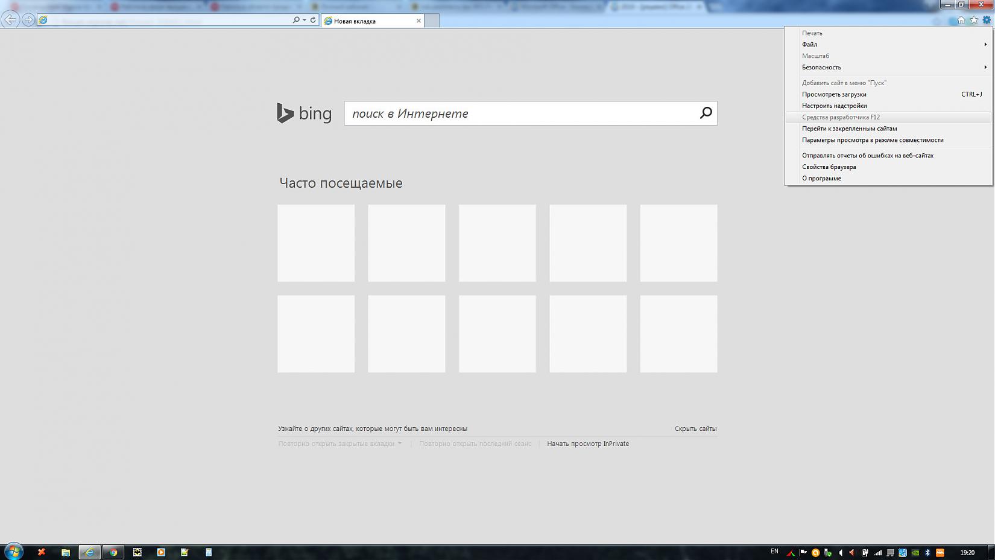Screen dimensions: 995x560
Task: Click the power plug battery tray icon
Action: click(865, 552)
